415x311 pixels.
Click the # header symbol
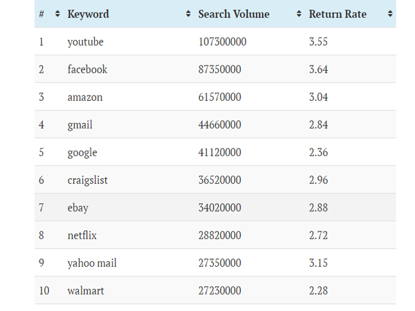[41, 14]
